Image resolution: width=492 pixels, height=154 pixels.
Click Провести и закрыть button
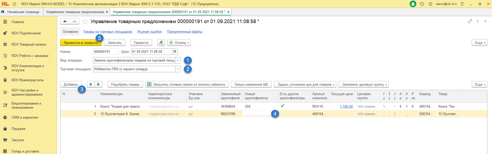tap(81, 43)
